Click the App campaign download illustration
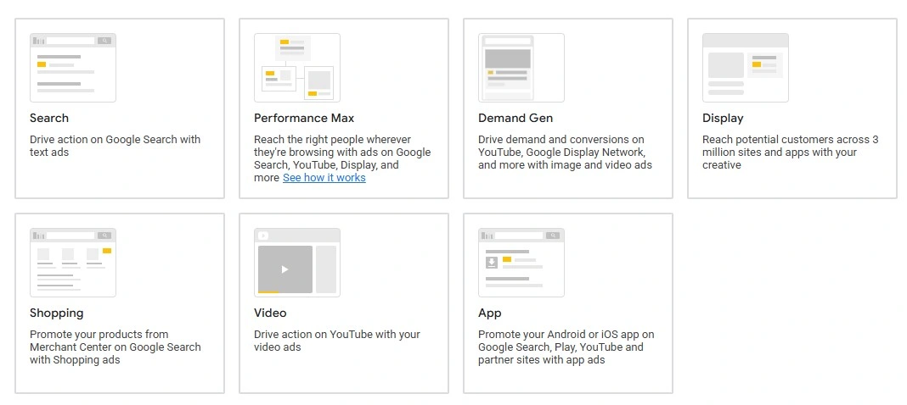 (x=491, y=263)
